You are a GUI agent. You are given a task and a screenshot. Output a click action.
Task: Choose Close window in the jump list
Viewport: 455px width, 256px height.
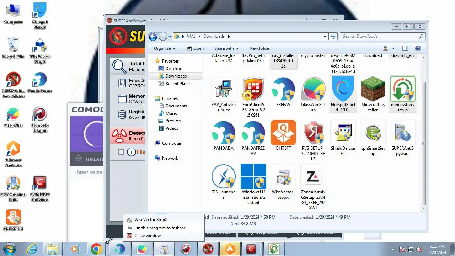(164, 236)
